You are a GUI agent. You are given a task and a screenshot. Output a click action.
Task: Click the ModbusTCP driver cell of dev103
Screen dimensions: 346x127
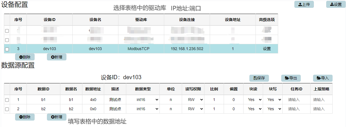pos(141,49)
